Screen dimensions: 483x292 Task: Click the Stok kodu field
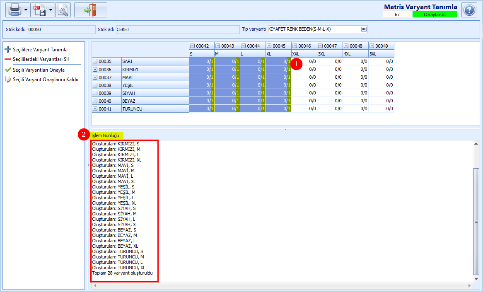62,29
